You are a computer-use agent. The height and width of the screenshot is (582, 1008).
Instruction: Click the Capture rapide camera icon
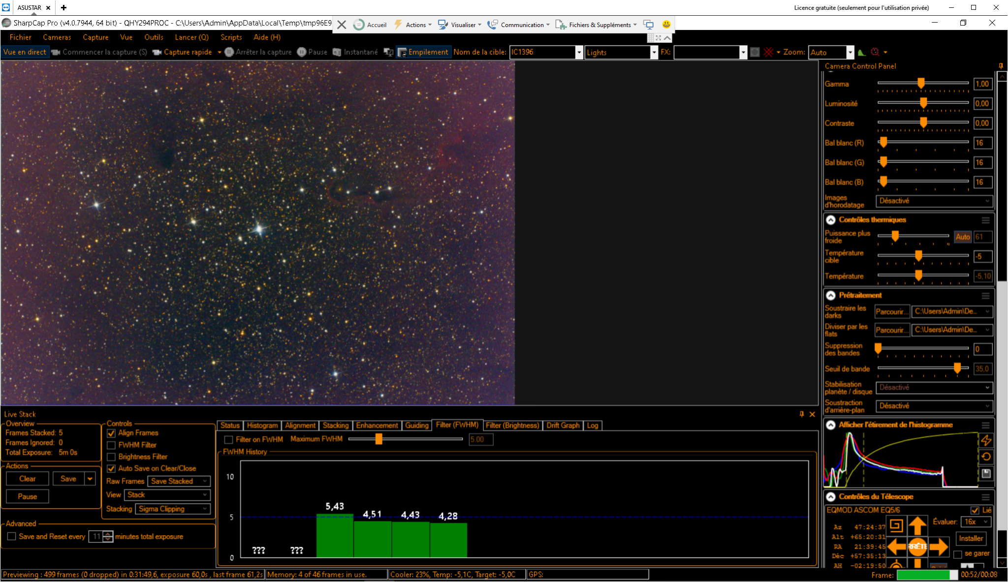point(157,52)
